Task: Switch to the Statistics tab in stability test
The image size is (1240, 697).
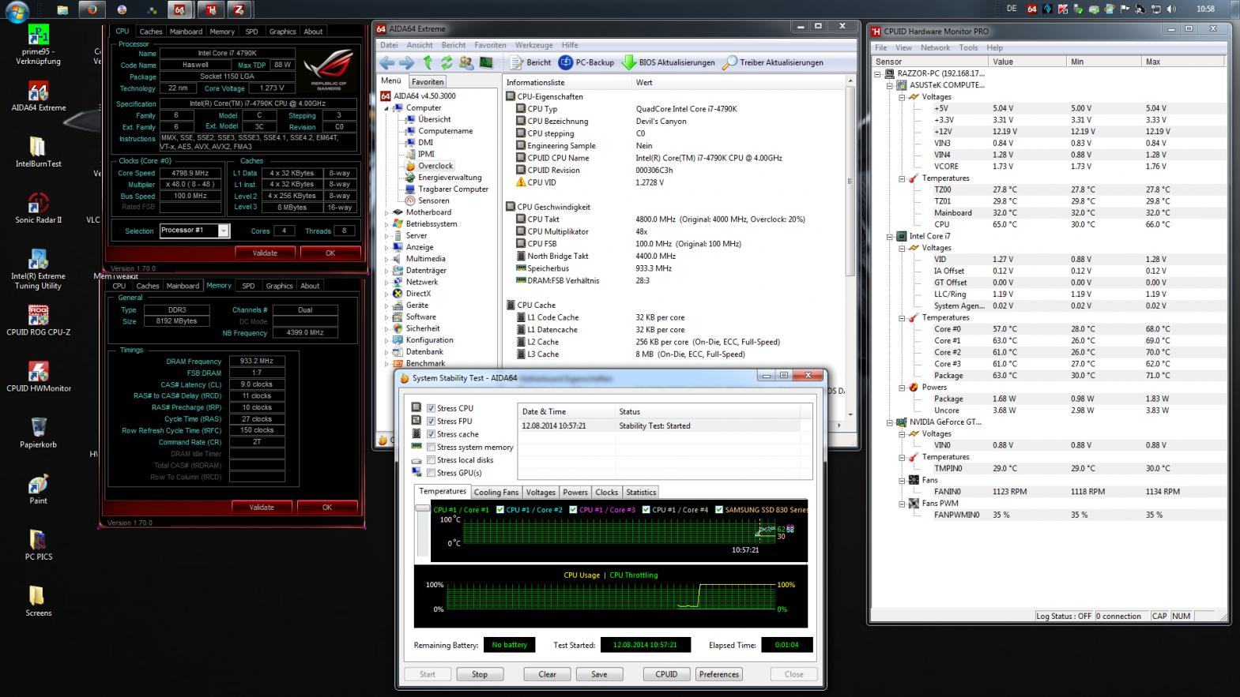Action: coord(641,492)
